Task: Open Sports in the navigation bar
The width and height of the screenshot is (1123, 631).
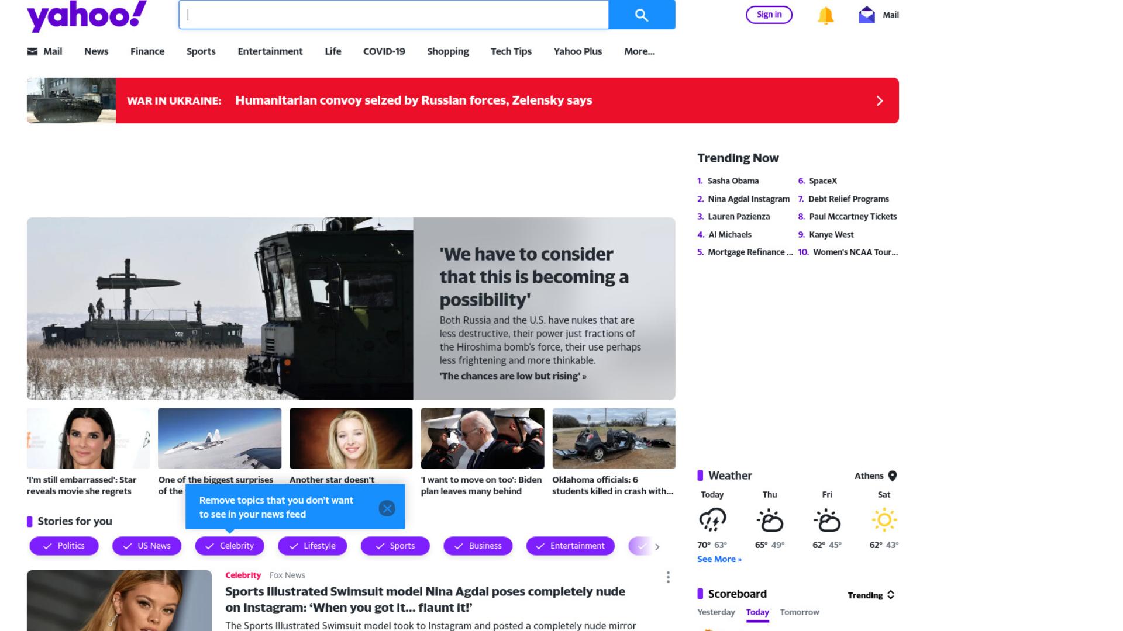Action: coord(201,51)
